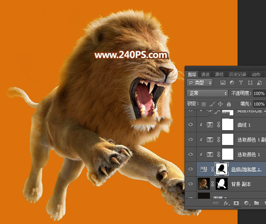Click lock transparent pixels icon

[204, 104]
